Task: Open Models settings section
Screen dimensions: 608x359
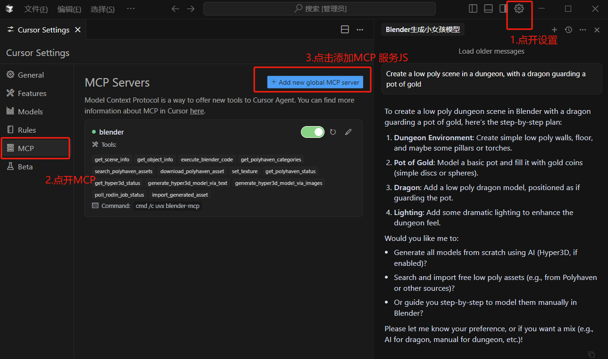Action: pos(30,112)
